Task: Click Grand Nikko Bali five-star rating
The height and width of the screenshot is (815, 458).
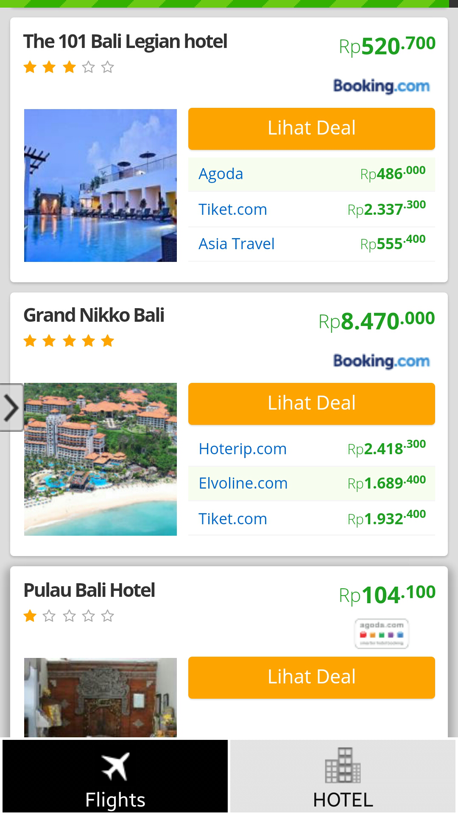Action: coord(69,341)
